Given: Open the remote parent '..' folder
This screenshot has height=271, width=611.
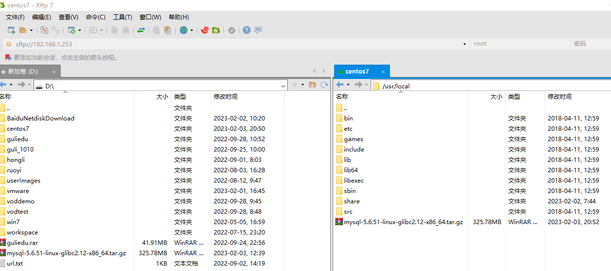Looking at the screenshot, I should click(x=345, y=108).
